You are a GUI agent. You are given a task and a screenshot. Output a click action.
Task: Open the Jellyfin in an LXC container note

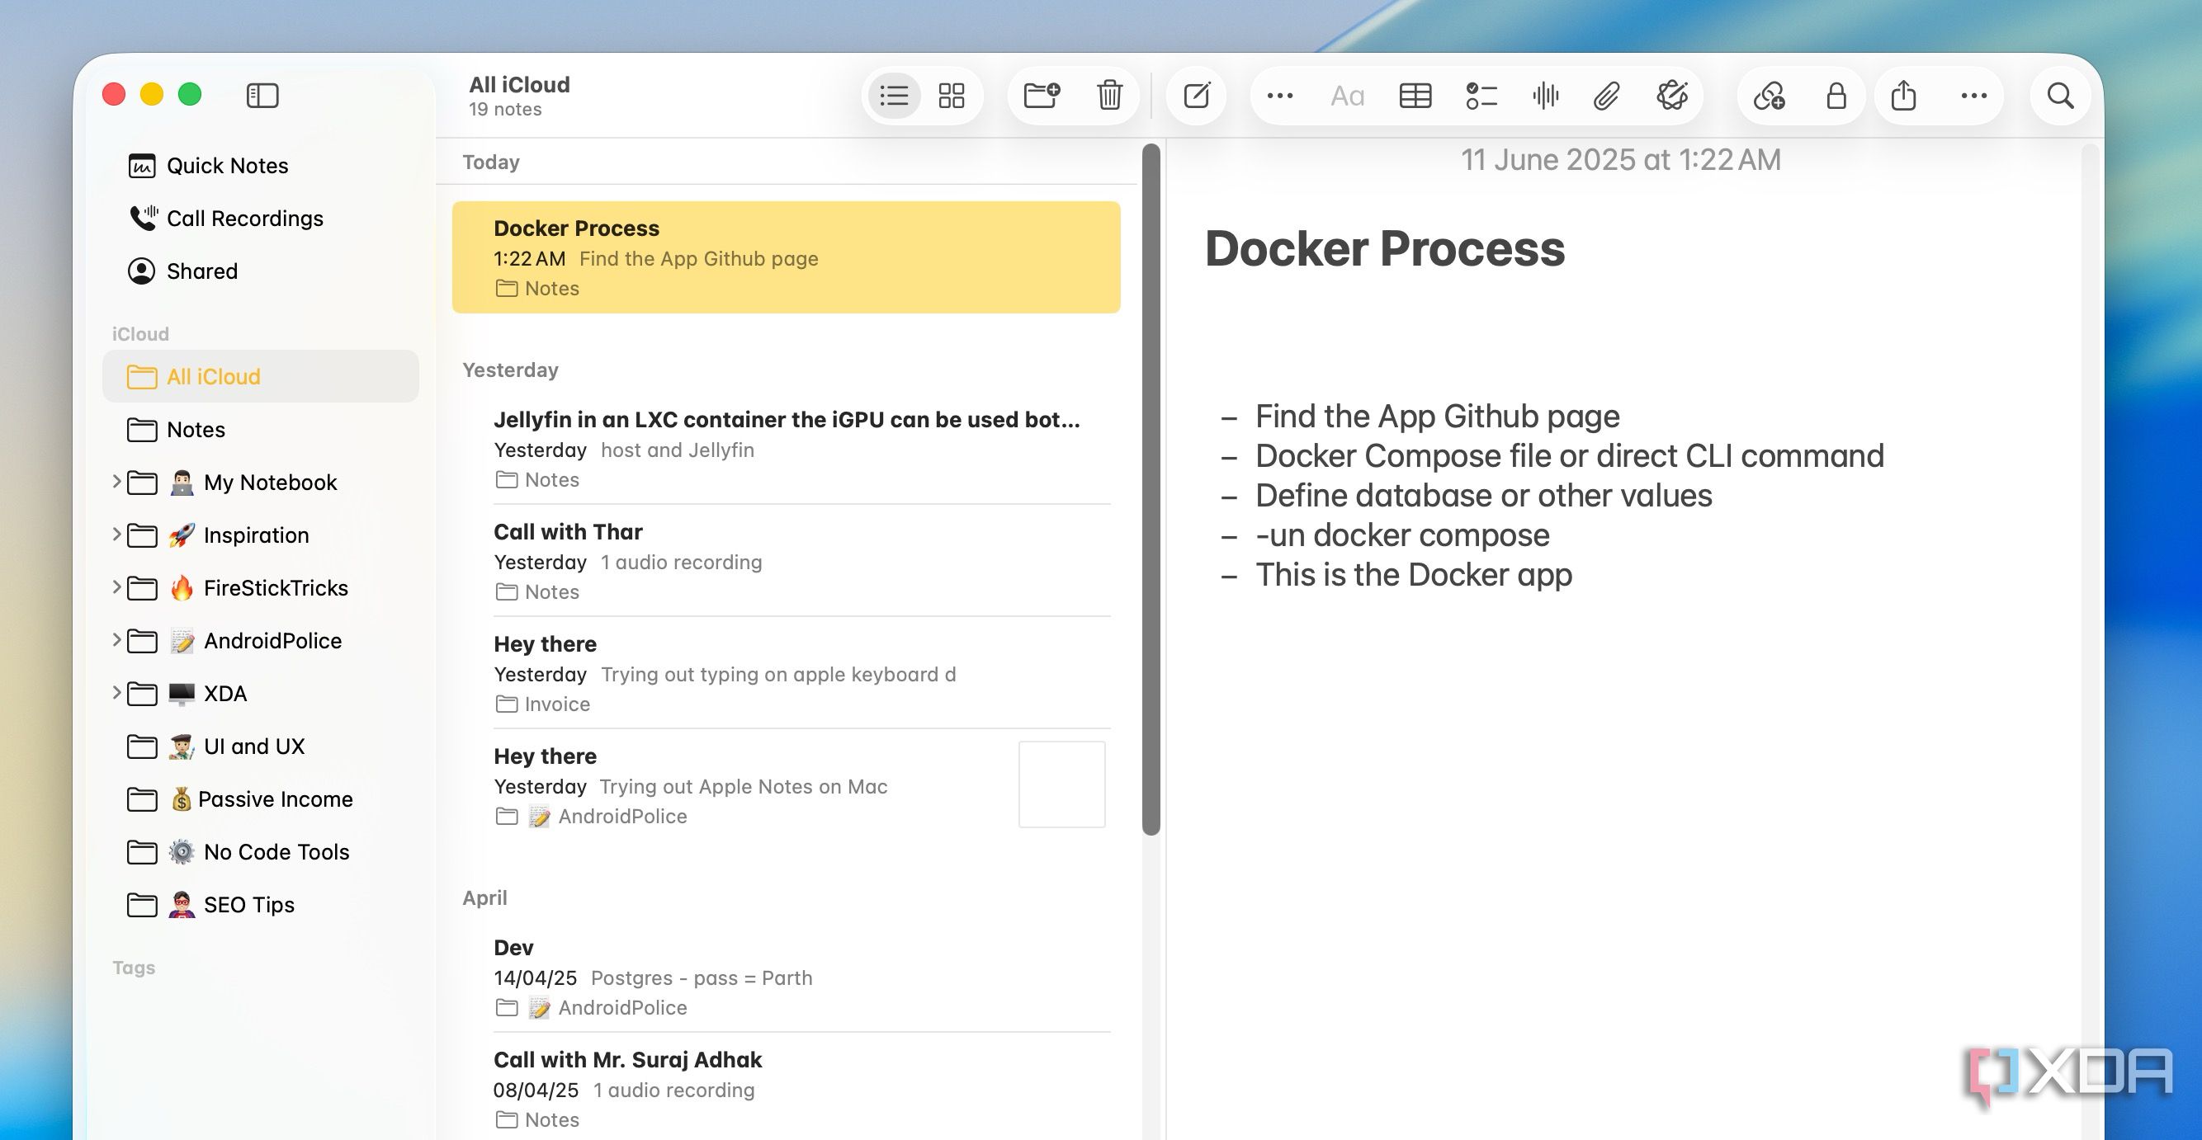pos(787,449)
